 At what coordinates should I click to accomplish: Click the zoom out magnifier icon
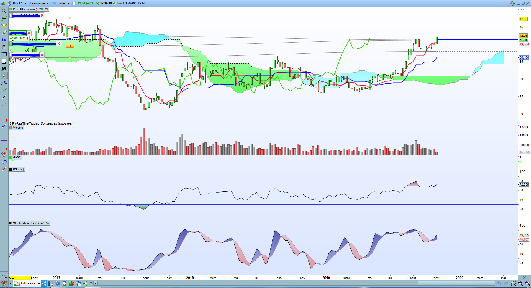[x=520, y=283]
